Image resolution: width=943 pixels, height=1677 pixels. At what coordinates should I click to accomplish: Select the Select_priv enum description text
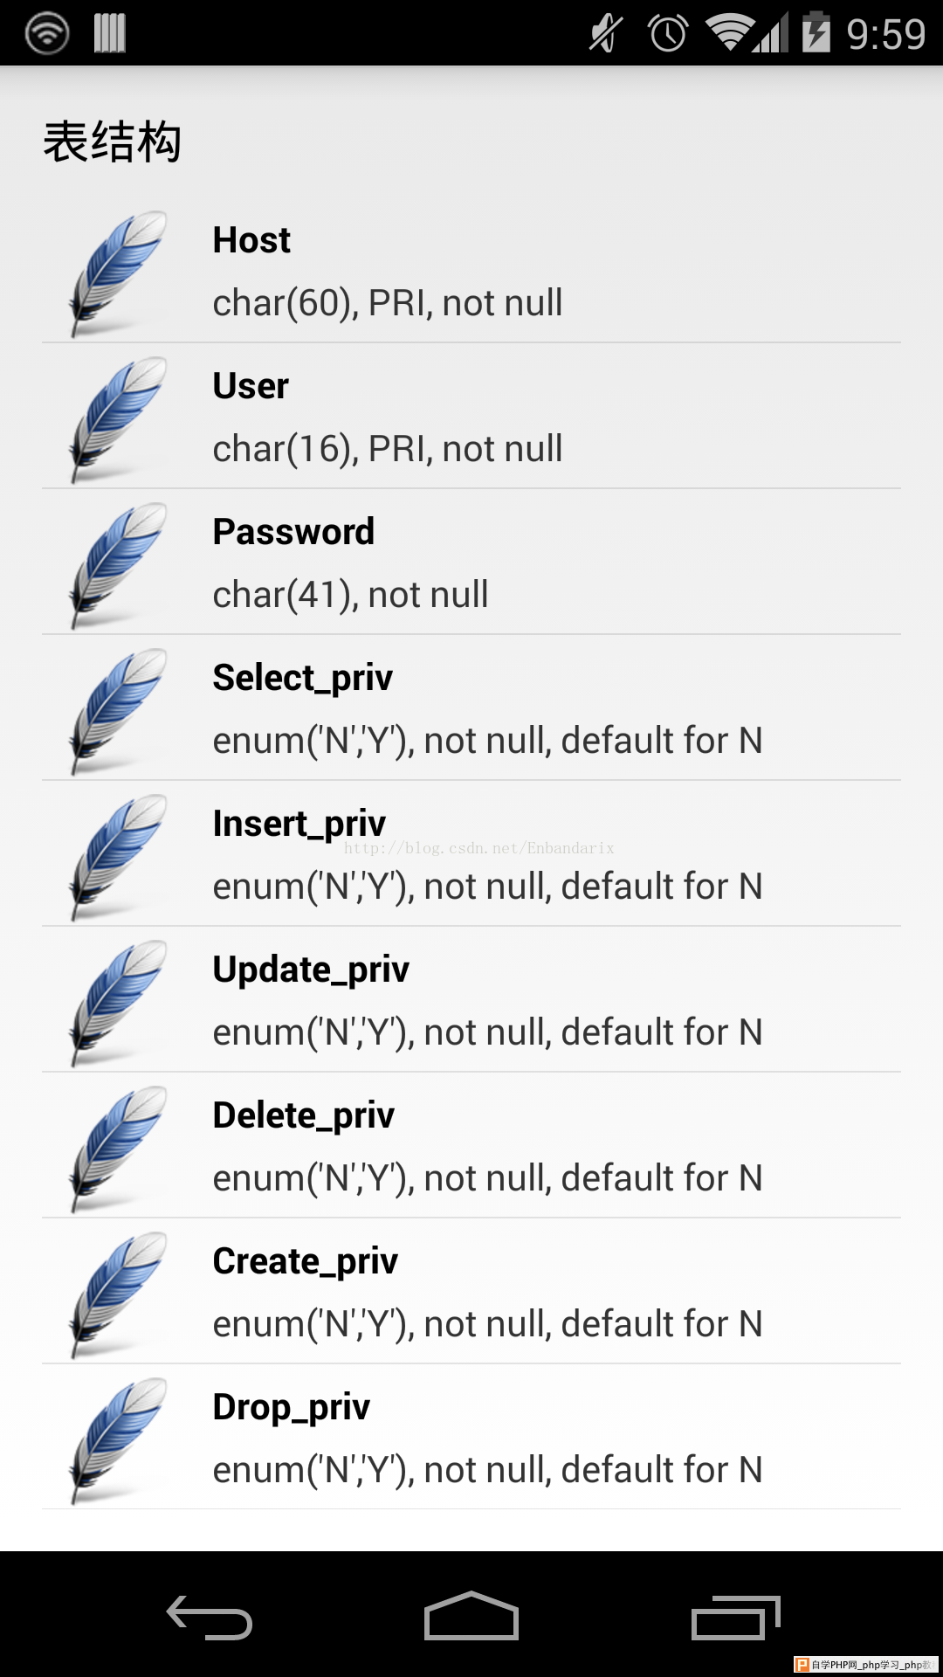487,741
